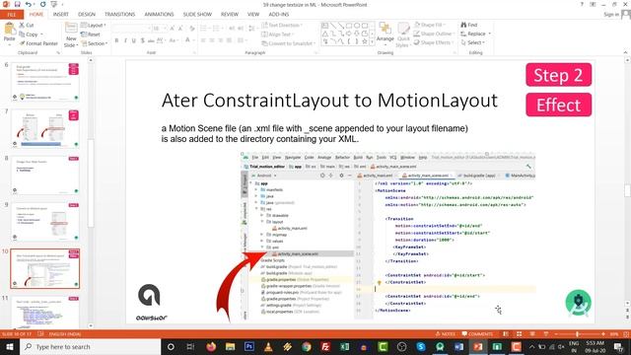Click the Replace button

click(473, 34)
